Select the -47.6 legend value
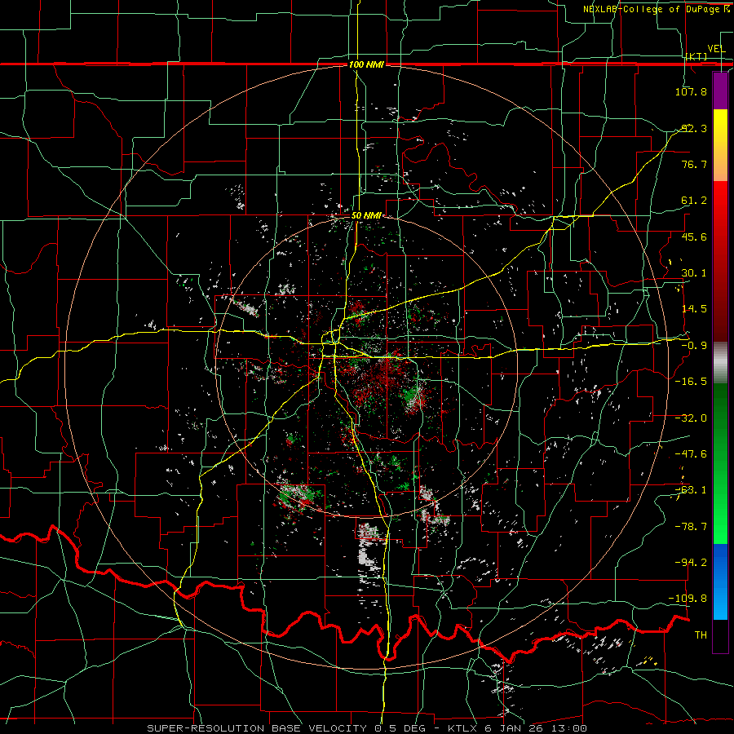 click(691, 454)
